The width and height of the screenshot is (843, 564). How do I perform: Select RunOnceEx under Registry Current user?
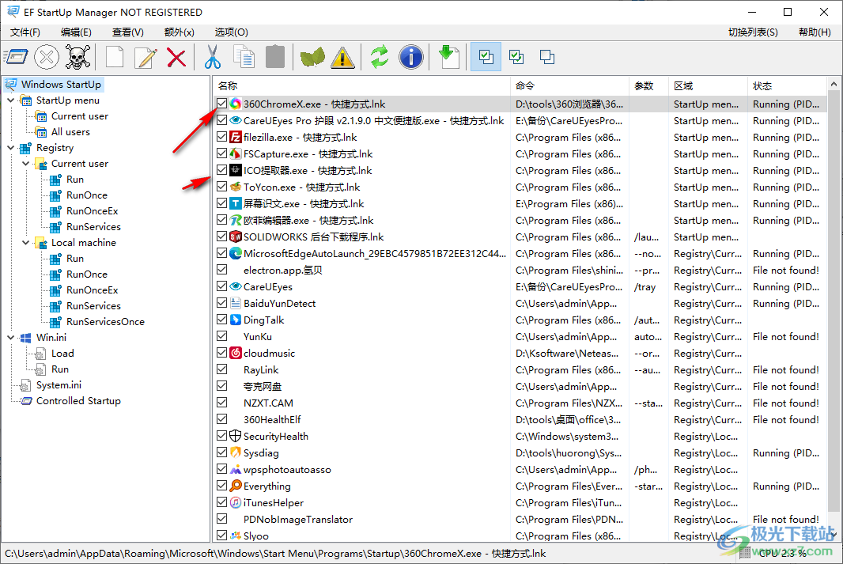click(x=92, y=210)
